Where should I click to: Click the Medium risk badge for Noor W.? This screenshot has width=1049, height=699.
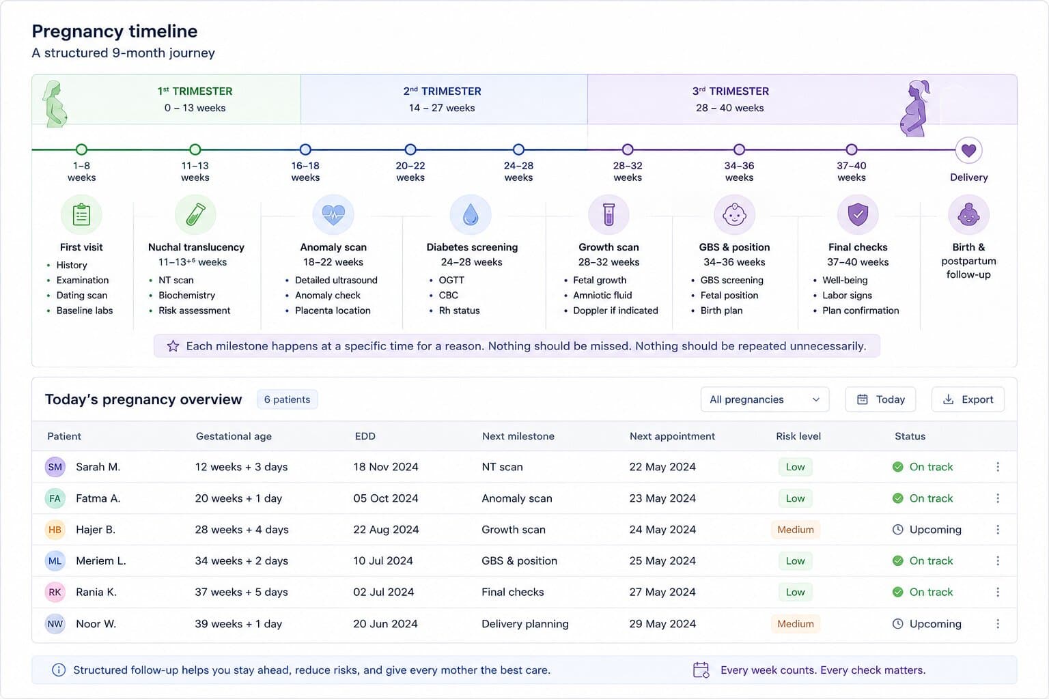click(796, 624)
